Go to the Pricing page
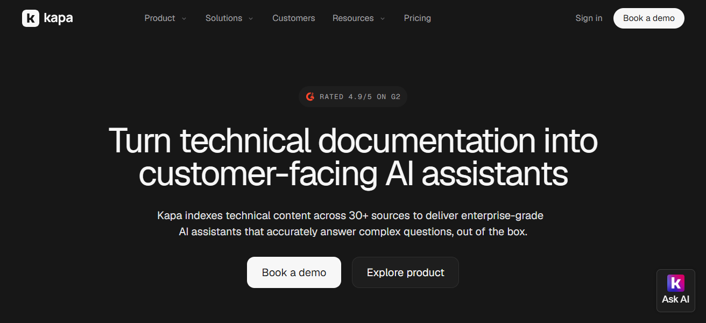Viewport: 706px width, 323px height. tap(418, 18)
